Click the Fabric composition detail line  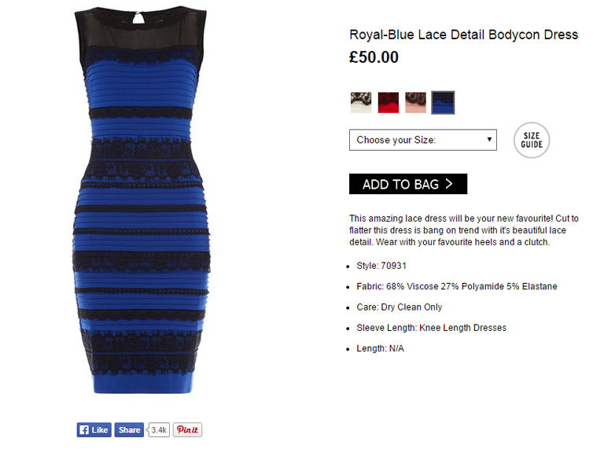(x=457, y=286)
